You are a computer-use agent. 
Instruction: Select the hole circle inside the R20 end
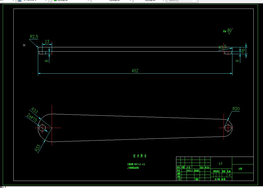click(x=228, y=128)
